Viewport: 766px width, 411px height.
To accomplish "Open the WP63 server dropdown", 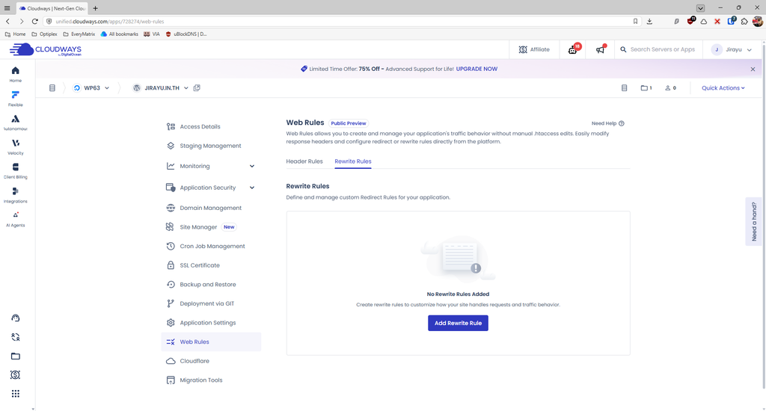I will [91, 88].
